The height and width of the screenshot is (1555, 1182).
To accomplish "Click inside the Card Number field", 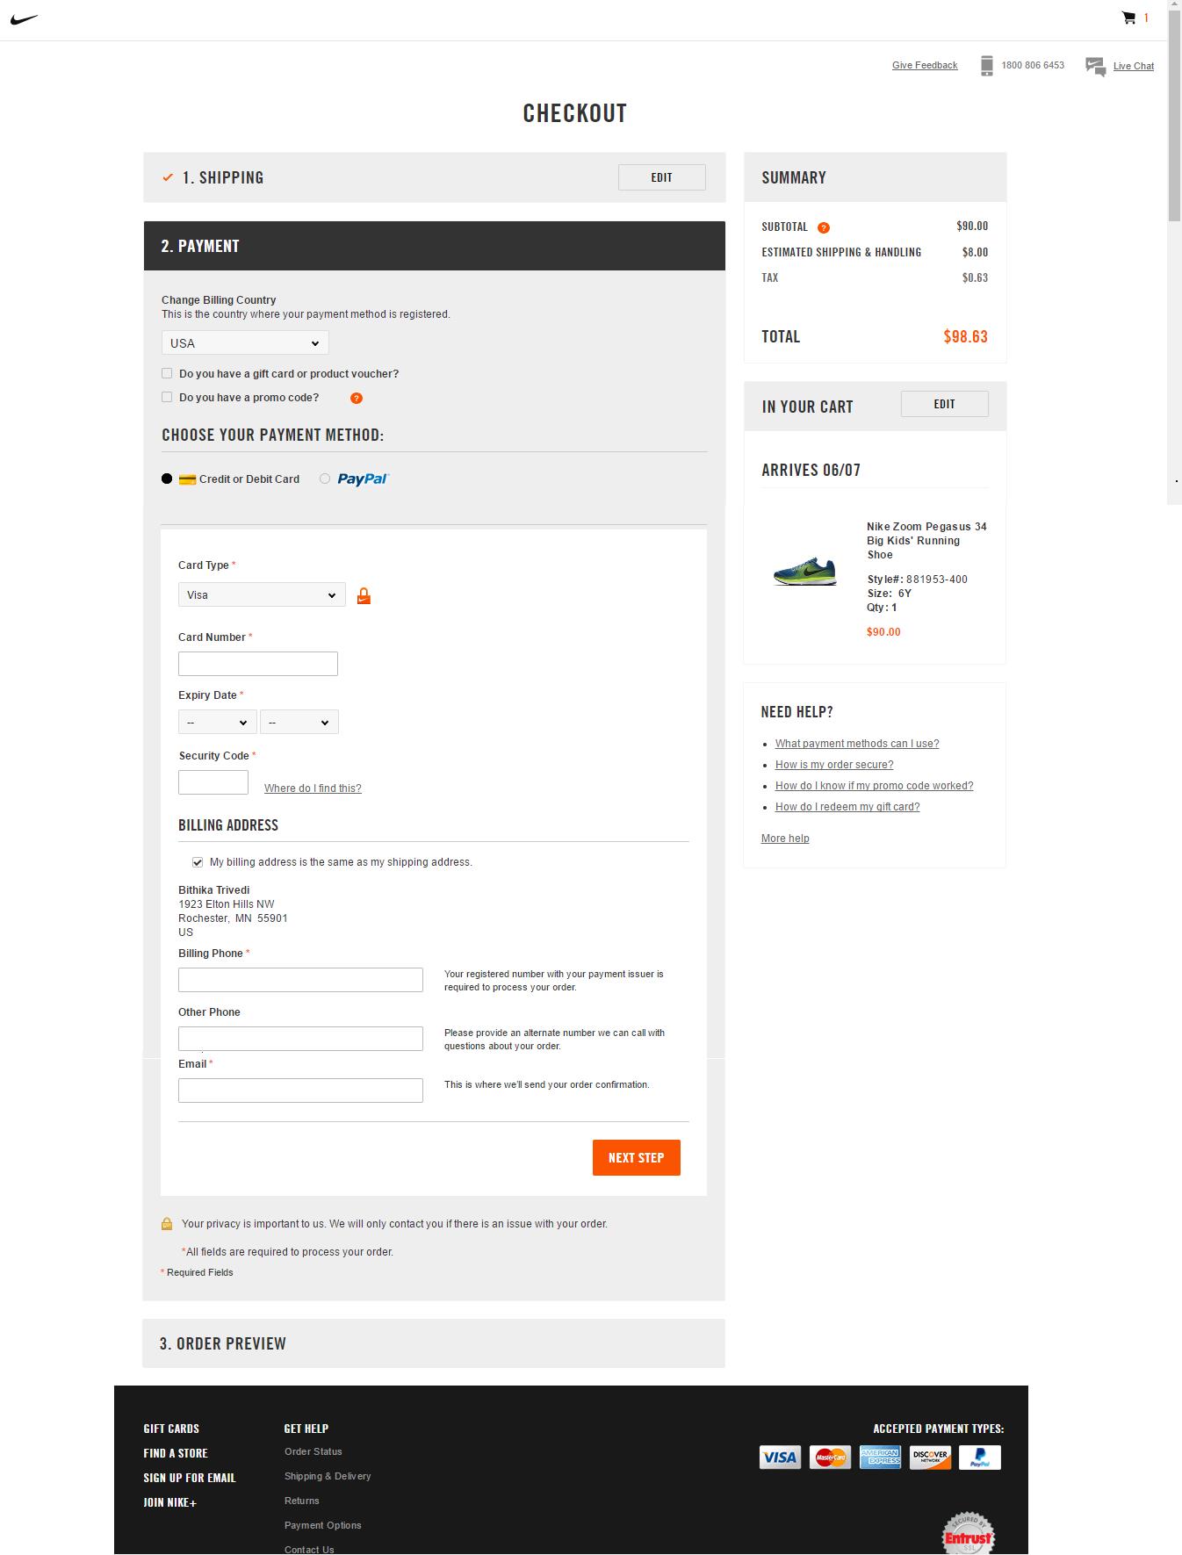I will coord(257,663).
